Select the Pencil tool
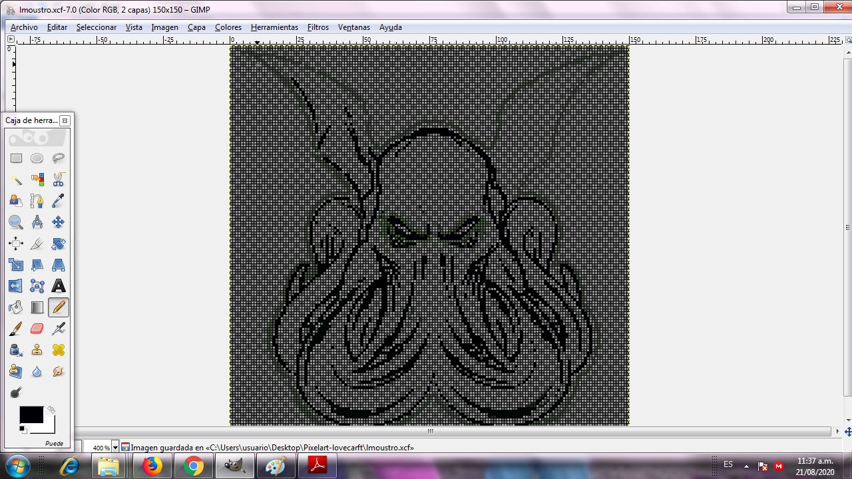Screen dimensions: 852x479 coord(59,307)
